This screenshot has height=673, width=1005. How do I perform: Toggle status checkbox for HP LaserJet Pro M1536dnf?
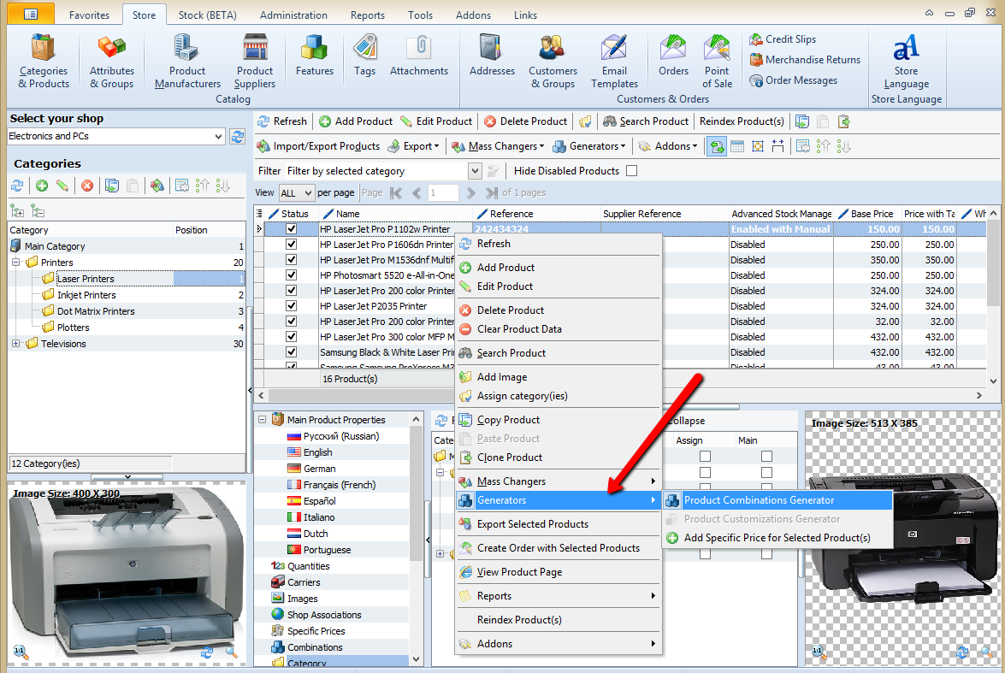pos(291,260)
